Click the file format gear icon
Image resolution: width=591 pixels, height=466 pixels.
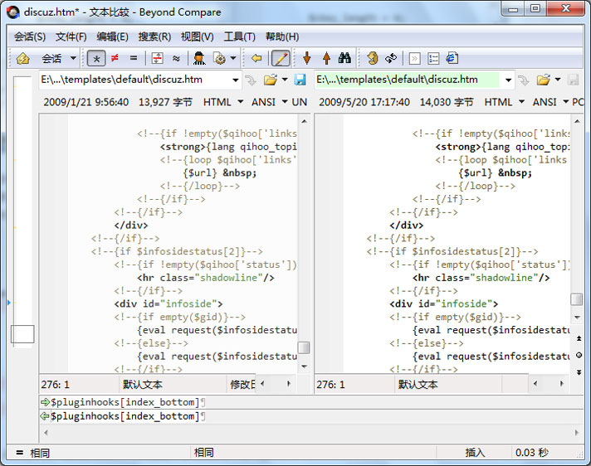[x=219, y=58]
